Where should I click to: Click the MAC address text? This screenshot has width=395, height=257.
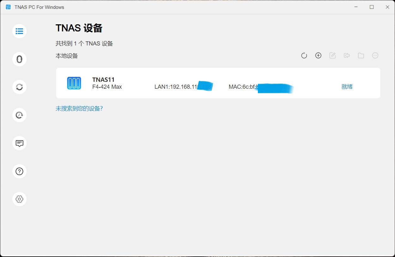coord(261,87)
